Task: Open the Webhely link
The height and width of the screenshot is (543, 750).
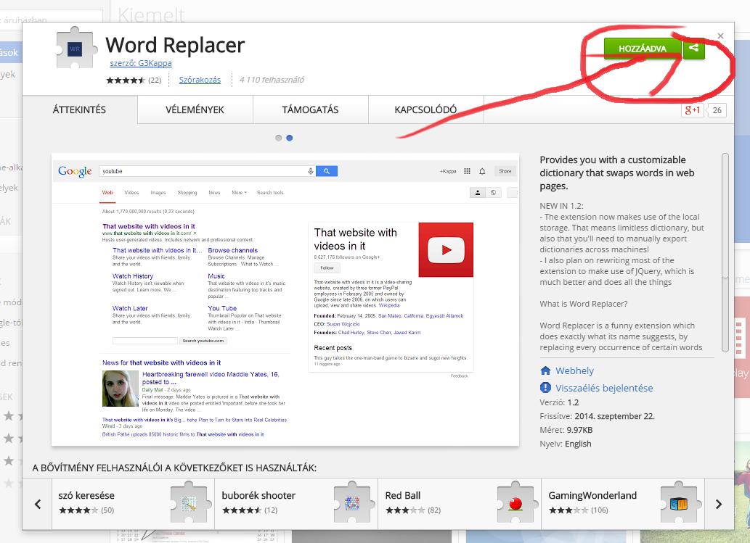Action: coord(574,370)
